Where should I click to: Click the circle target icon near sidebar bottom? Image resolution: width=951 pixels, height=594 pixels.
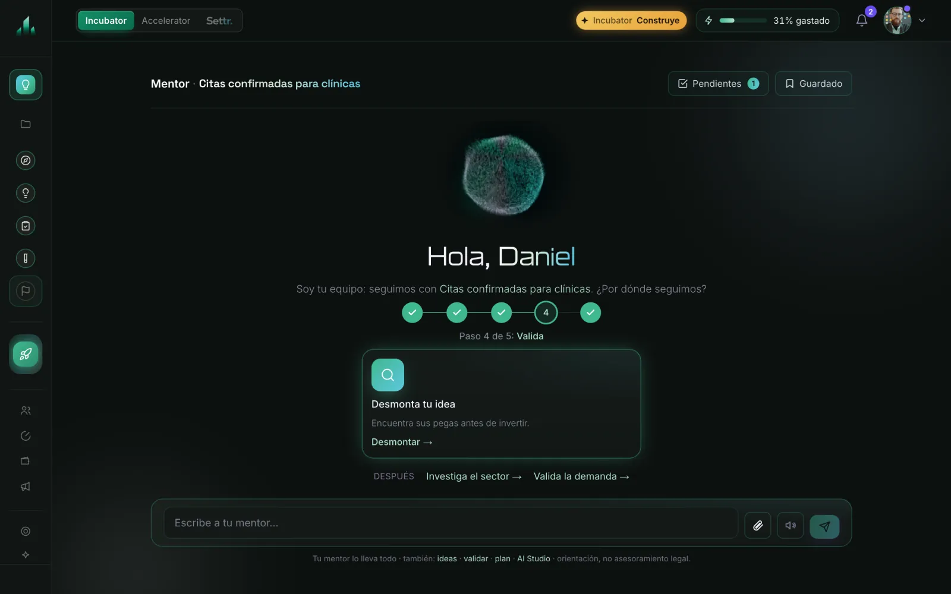(x=26, y=532)
